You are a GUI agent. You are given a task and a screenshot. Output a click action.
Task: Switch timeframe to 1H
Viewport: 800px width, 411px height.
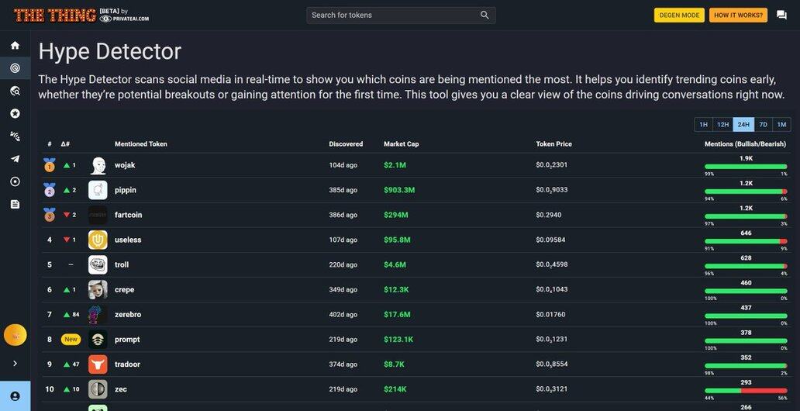click(703, 125)
